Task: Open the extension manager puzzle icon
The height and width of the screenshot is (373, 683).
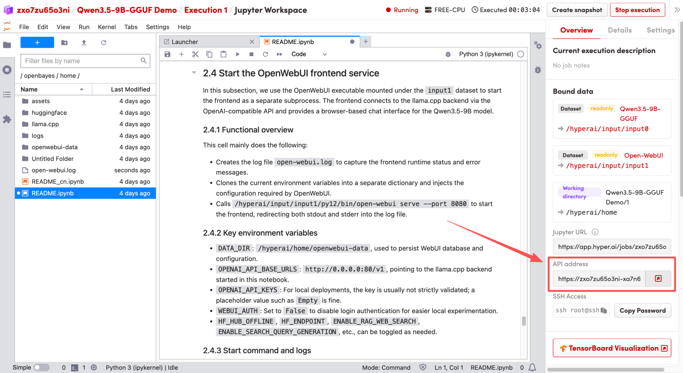Action: [7, 119]
